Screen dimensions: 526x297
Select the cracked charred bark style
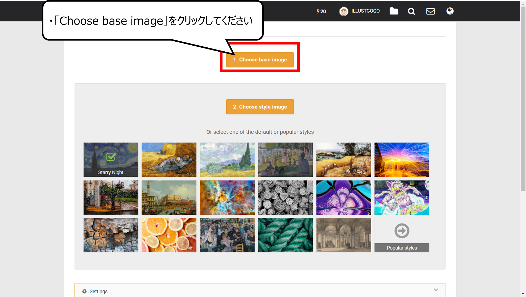(x=111, y=235)
